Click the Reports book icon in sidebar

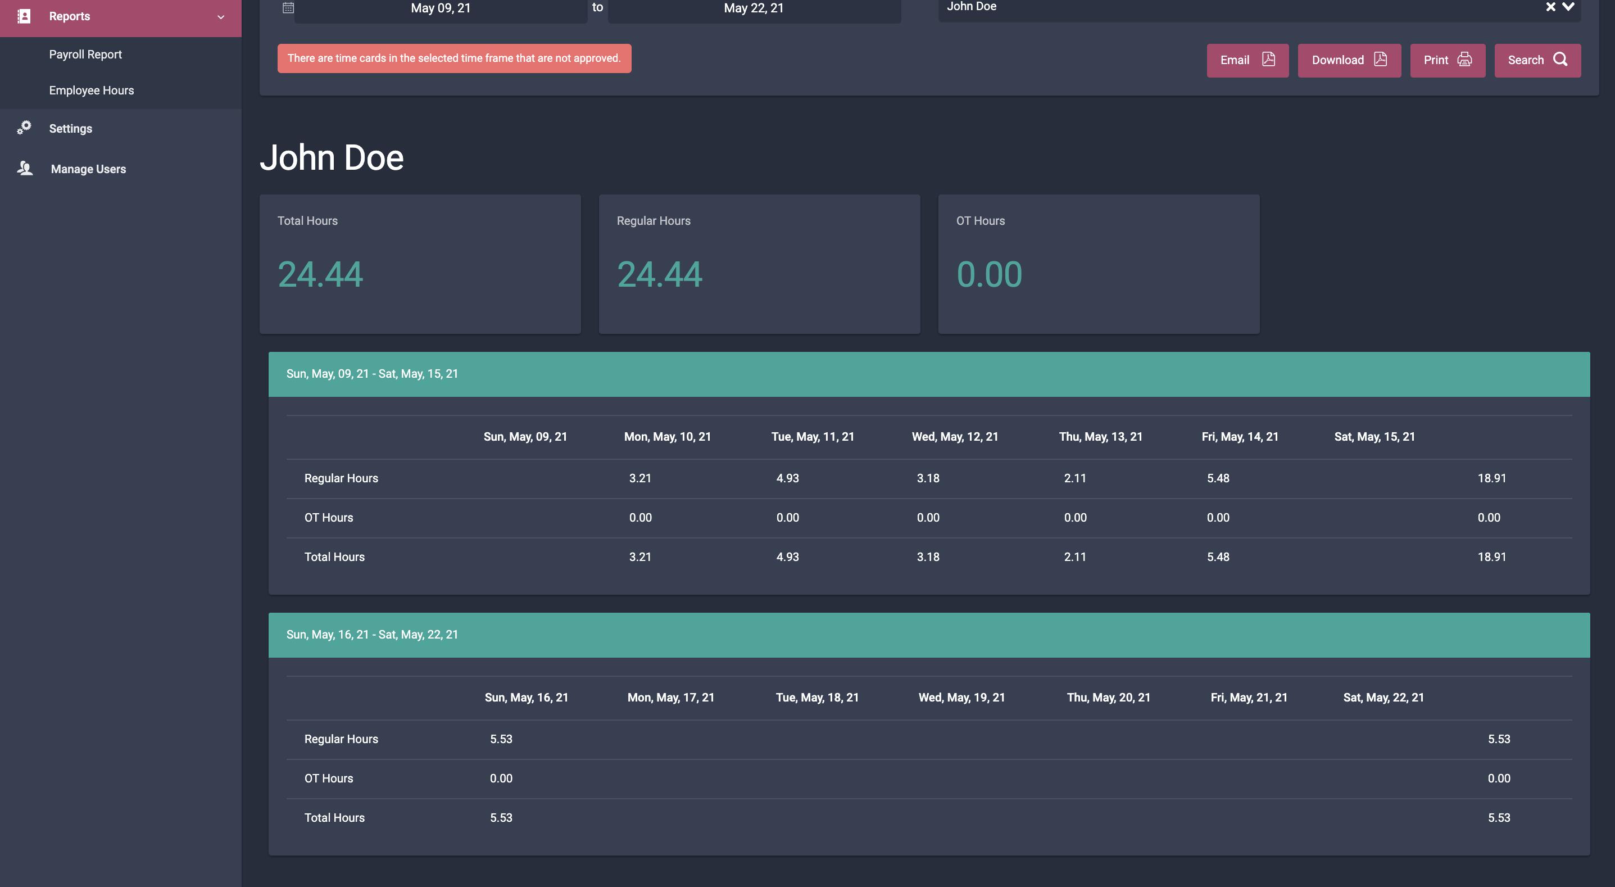click(24, 16)
